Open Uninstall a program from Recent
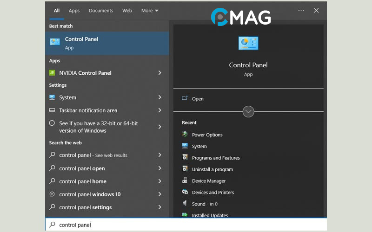372x232 pixels. [x=212, y=169]
